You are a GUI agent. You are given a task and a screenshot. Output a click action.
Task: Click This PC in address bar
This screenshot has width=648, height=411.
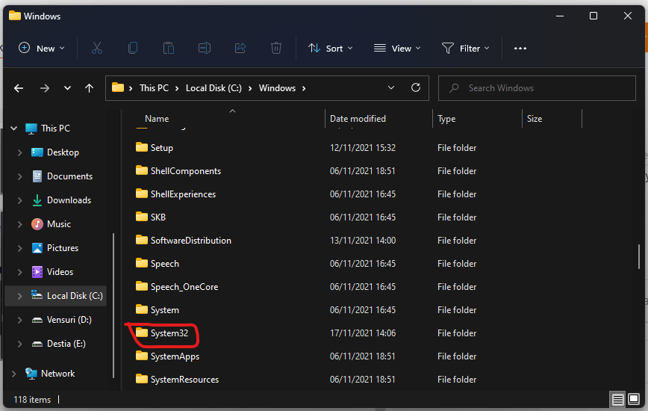(x=154, y=88)
